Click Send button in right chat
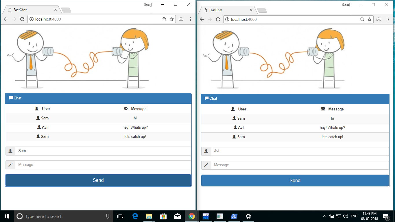 pos(295,180)
